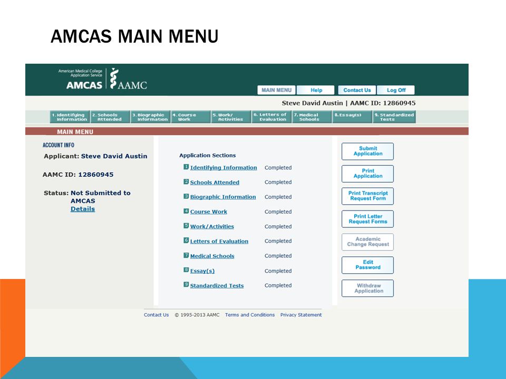Click the Completed status for Course Work
Viewport: 506px width, 379px height.
click(x=278, y=212)
